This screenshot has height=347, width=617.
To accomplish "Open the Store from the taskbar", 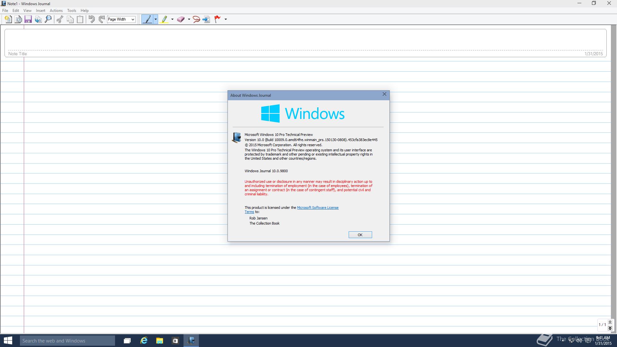I will [x=175, y=341].
